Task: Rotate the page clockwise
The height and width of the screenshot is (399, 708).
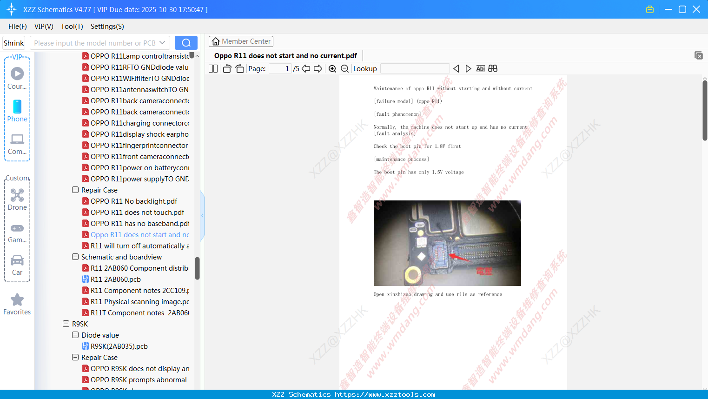Action: (x=240, y=69)
